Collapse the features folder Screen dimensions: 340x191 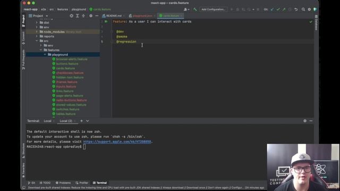(x=41, y=50)
